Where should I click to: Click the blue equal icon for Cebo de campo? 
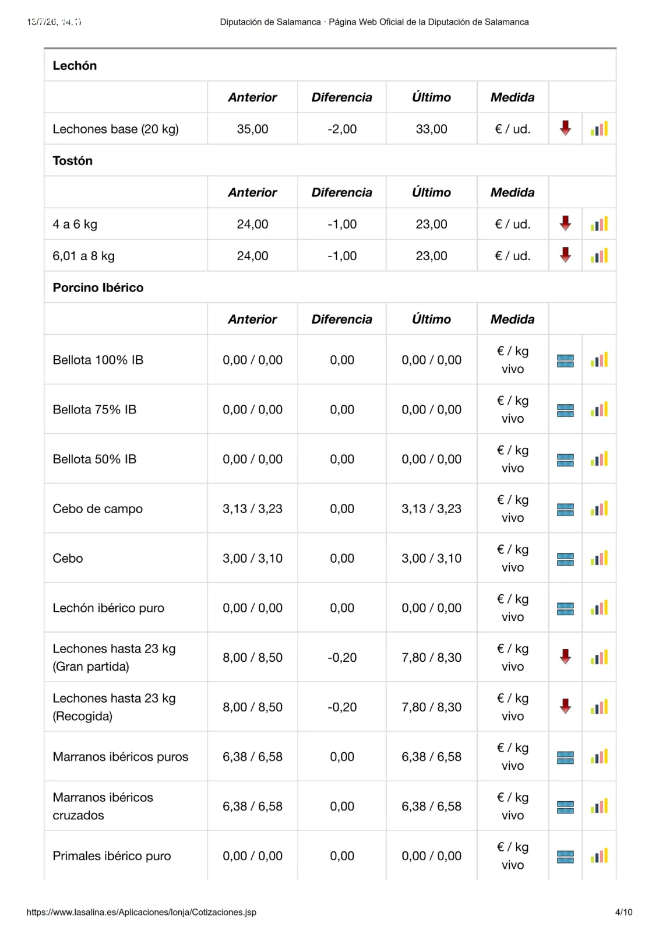coord(565,510)
